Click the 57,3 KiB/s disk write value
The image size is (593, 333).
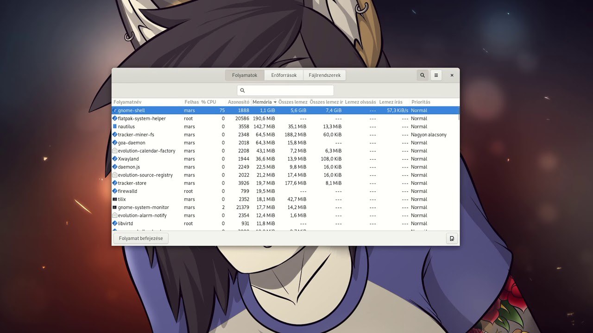[397, 111]
